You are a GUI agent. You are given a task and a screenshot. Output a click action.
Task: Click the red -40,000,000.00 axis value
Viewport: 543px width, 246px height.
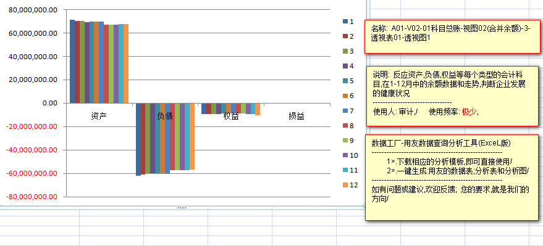[x=32, y=150]
